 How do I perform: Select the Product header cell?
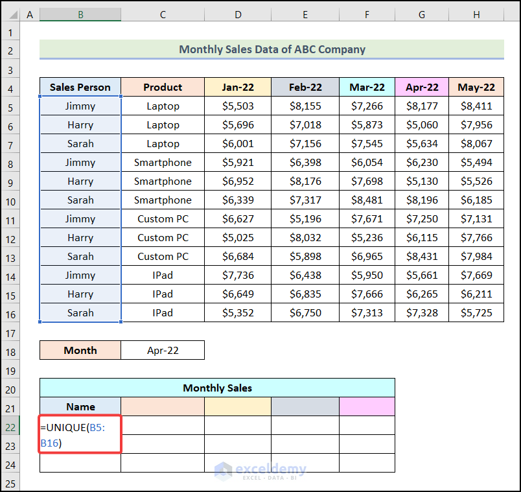pyautogui.click(x=162, y=87)
